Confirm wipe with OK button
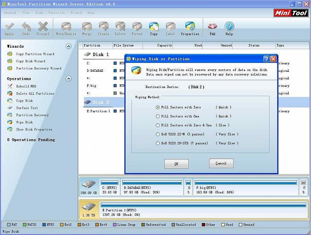 [176, 164]
